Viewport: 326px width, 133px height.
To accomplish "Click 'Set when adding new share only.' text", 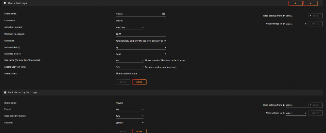I will coord(161,67).
